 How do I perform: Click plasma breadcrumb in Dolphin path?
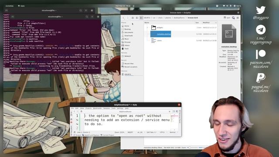(x=168, y=18)
